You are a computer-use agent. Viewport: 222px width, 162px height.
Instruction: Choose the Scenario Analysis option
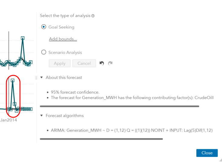(x=44, y=52)
